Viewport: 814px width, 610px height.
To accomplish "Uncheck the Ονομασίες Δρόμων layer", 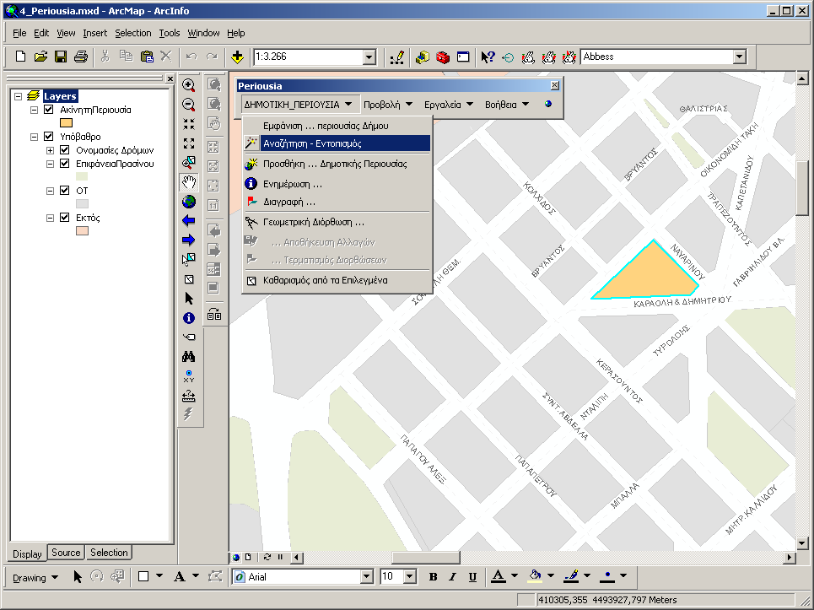I will (x=65, y=150).
